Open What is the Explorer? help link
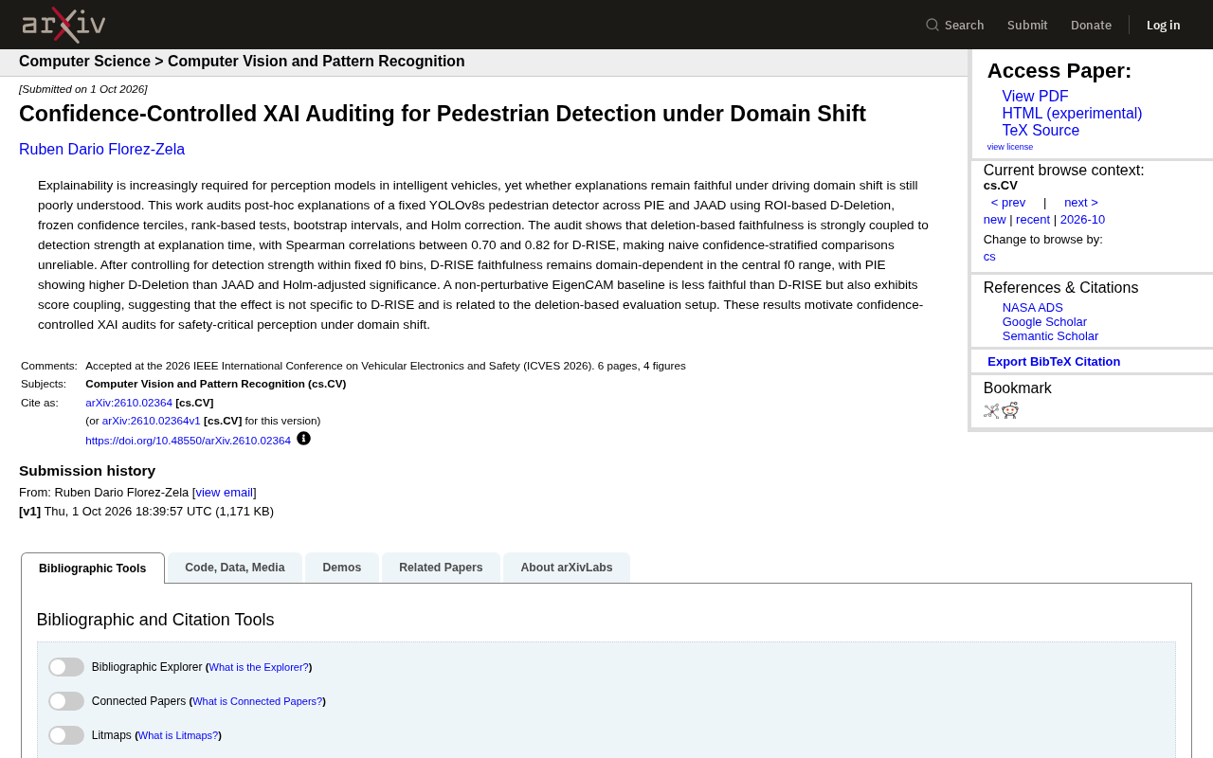The height and width of the screenshot is (758, 1213). coord(259,667)
